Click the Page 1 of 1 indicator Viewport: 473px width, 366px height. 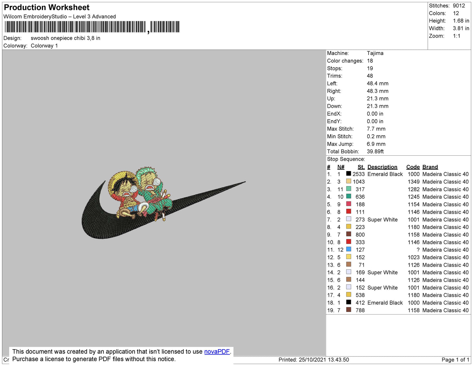(x=455, y=360)
